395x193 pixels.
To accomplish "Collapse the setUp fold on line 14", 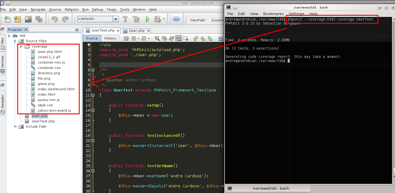I will pyautogui.click(x=93, y=110).
